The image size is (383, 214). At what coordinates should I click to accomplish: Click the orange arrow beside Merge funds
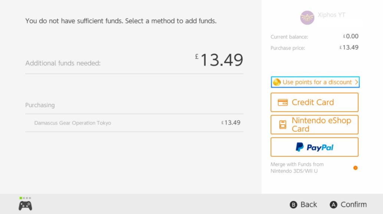coord(355,168)
